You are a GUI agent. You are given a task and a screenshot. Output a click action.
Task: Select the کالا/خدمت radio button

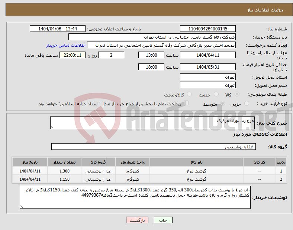tap(190, 94)
